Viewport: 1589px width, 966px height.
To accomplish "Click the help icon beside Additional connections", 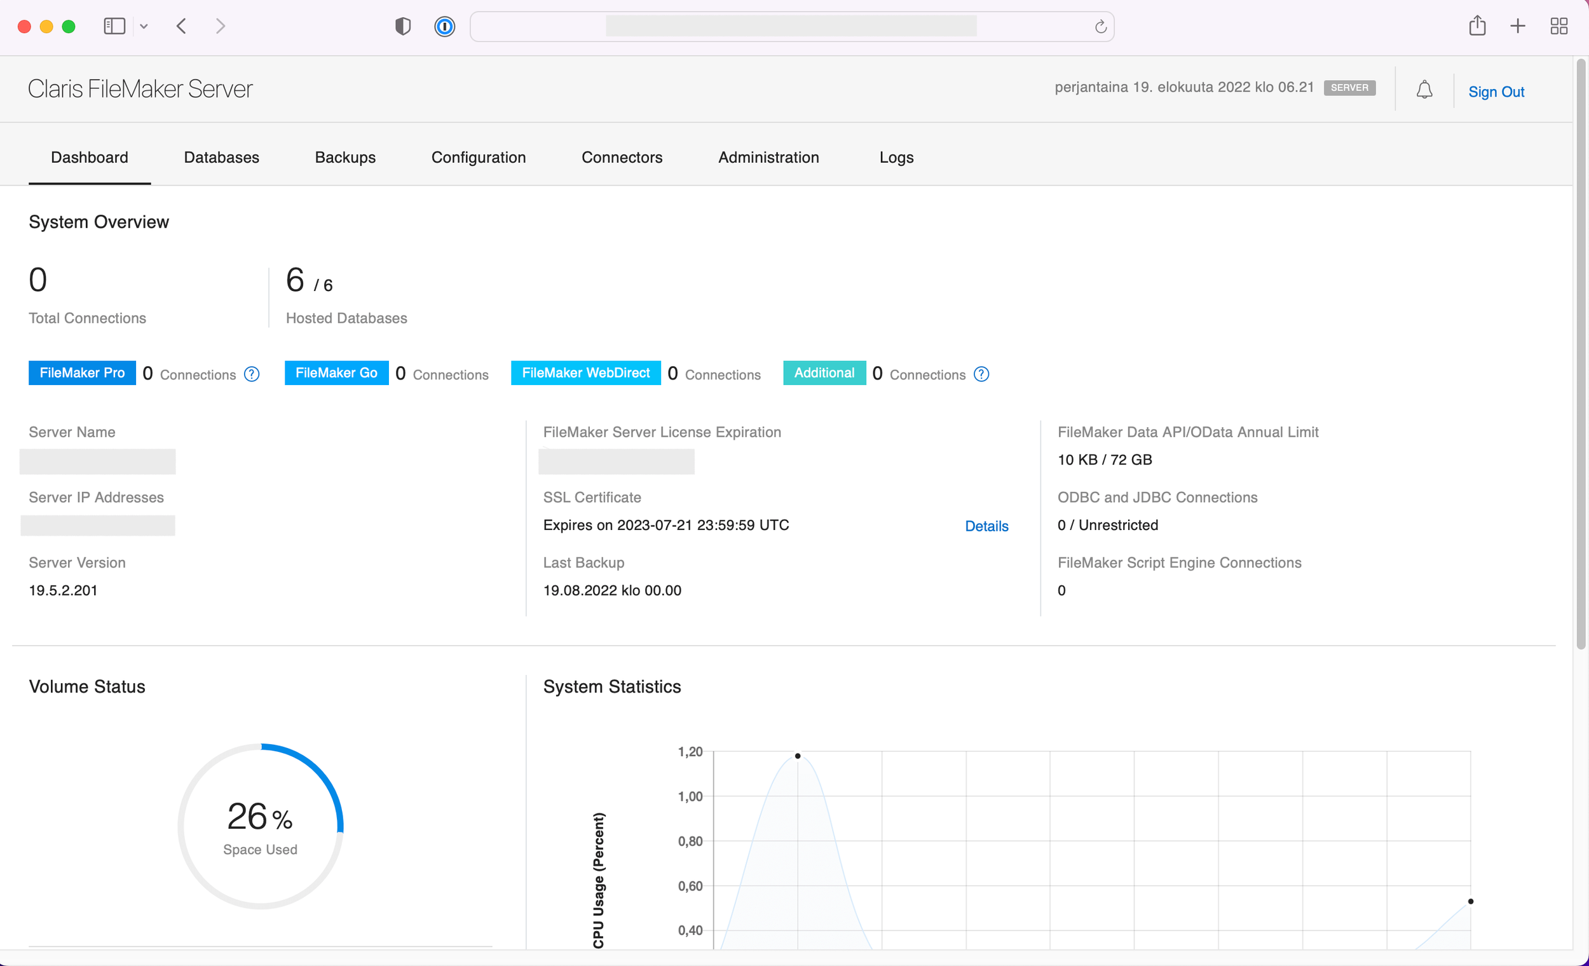I will click(981, 375).
